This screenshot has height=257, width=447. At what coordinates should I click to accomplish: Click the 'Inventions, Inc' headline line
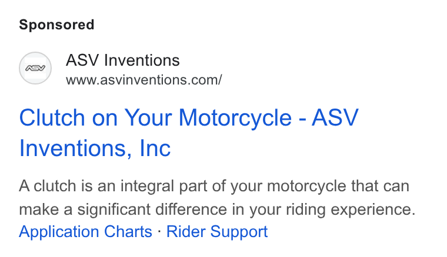(x=95, y=148)
